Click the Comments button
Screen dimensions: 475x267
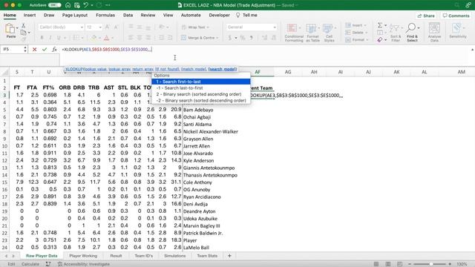point(456,16)
